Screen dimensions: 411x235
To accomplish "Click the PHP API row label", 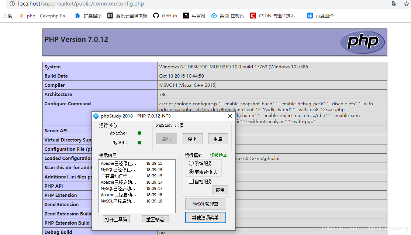I will [53, 186].
